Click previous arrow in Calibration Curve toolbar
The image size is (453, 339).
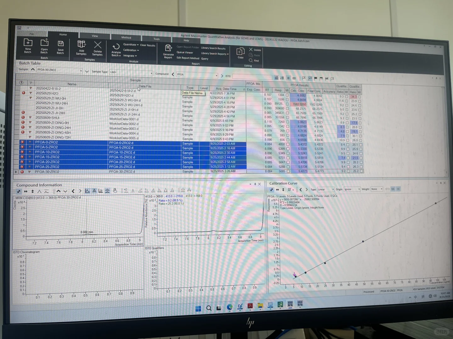tap(301, 190)
